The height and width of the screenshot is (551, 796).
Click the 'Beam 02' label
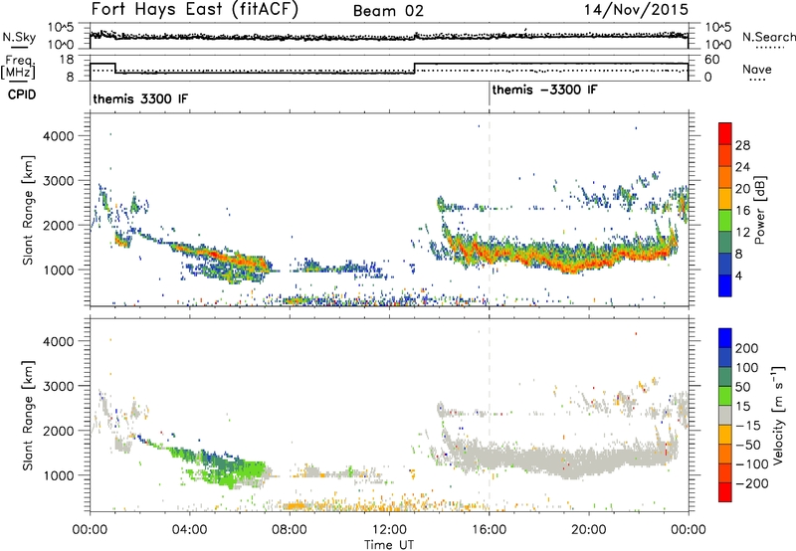pos(388,11)
